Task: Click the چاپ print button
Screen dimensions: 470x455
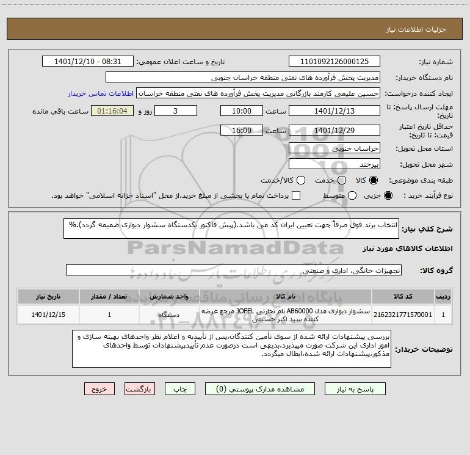Action: tap(180, 389)
